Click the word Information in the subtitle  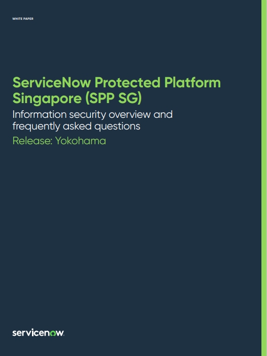(x=40, y=114)
